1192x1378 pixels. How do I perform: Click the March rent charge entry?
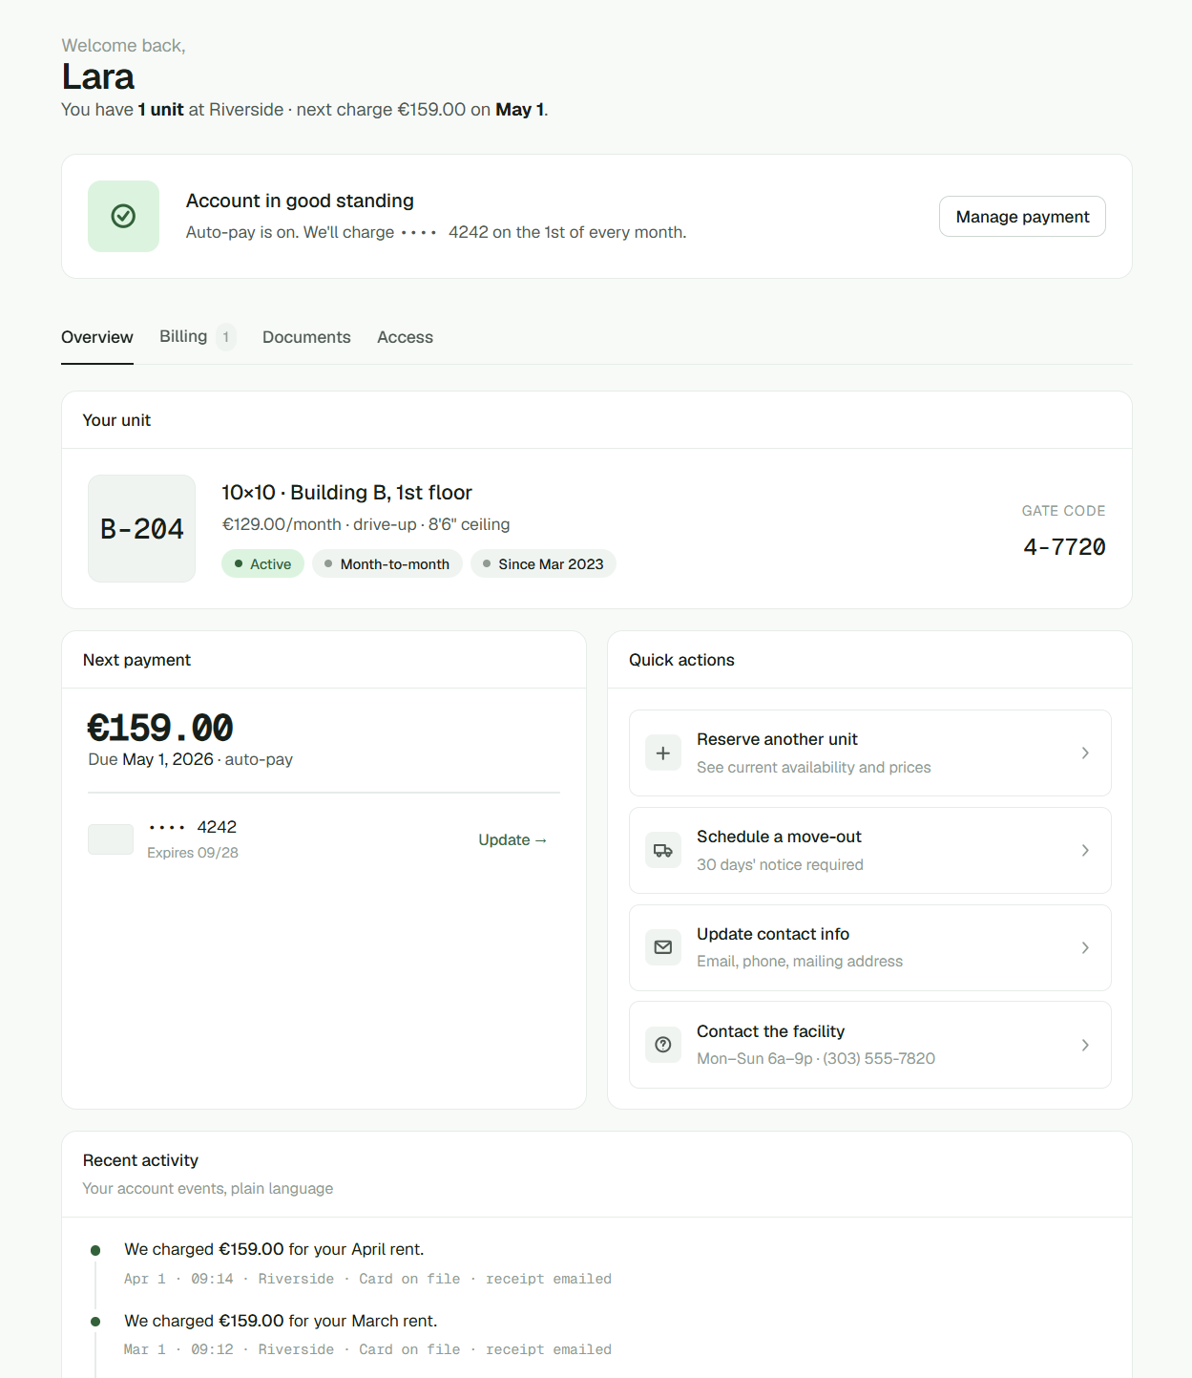point(281,1321)
